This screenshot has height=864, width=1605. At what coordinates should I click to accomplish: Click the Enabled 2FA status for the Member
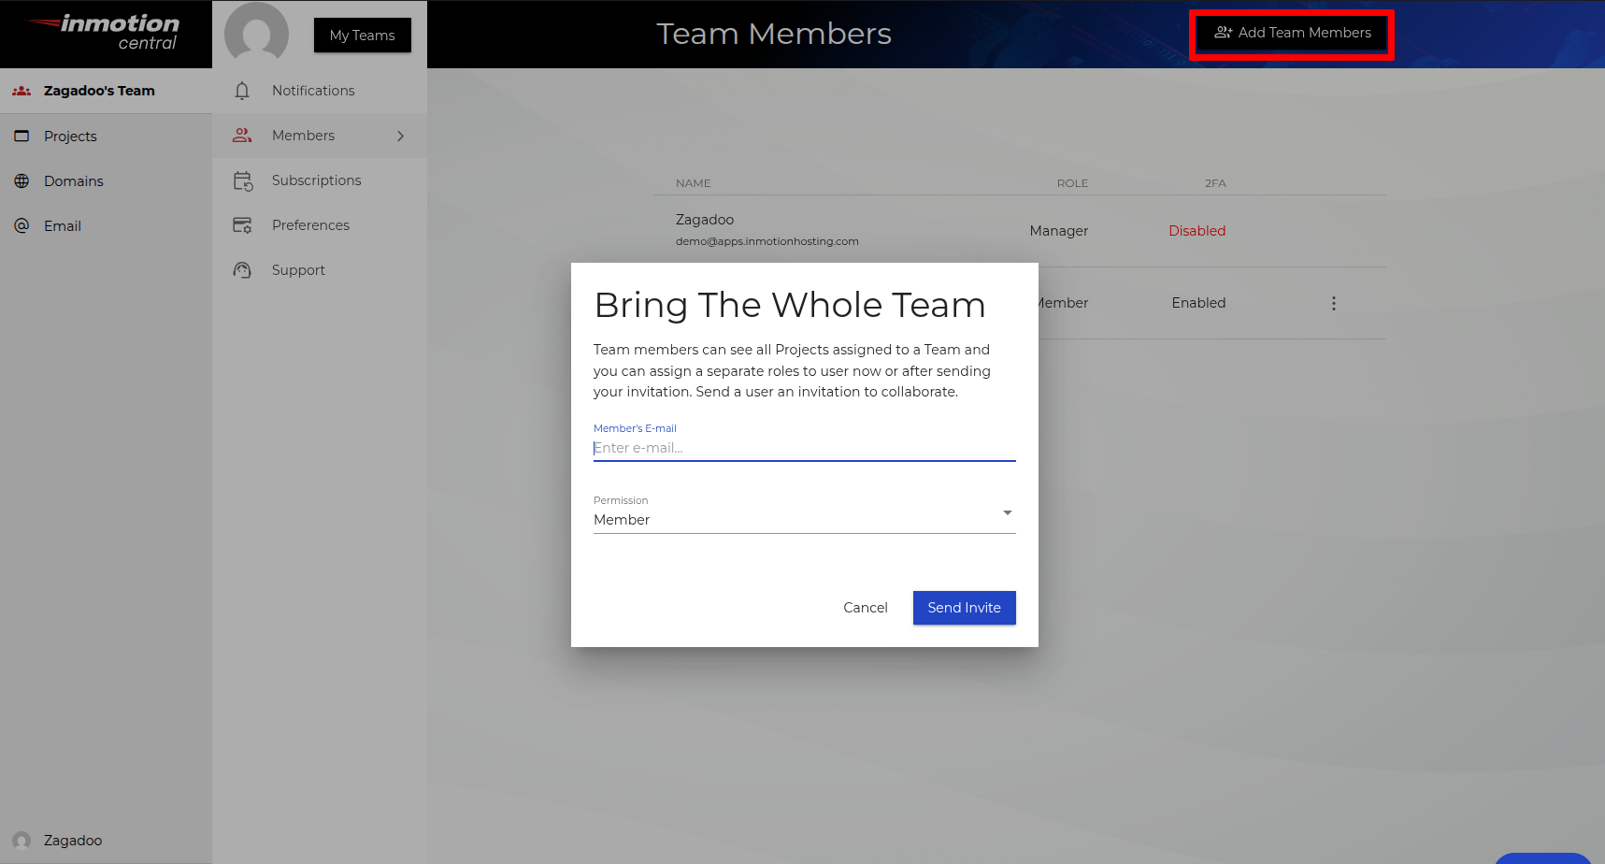click(1198, 302)
